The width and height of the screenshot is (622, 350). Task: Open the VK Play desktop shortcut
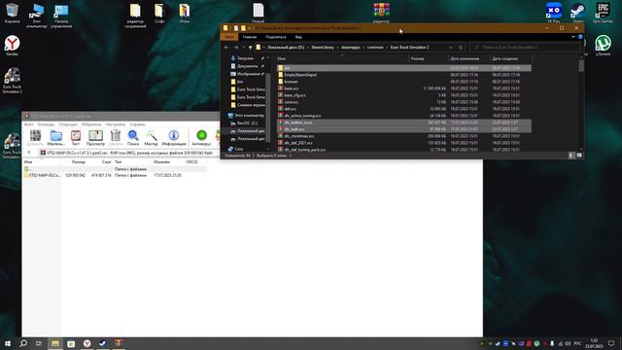tap(553, 13)
